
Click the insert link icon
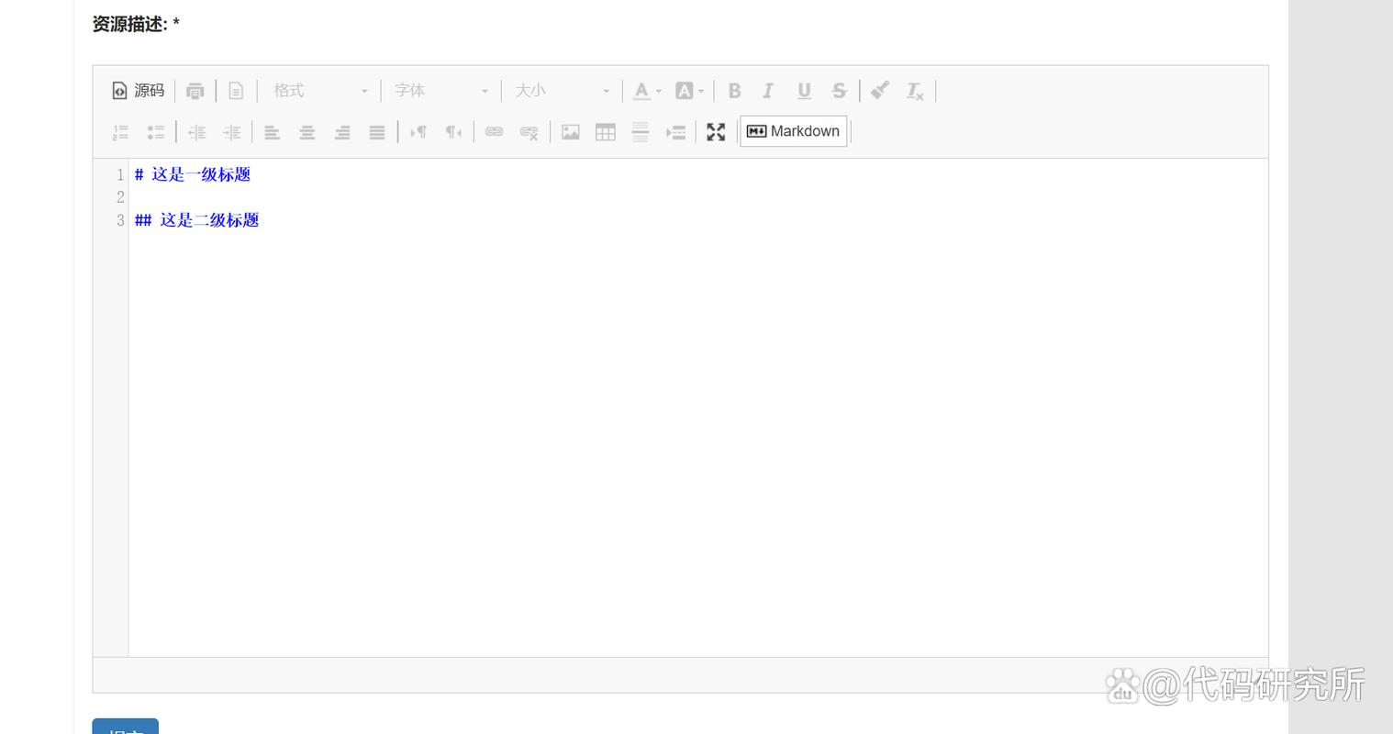[494, 132]
